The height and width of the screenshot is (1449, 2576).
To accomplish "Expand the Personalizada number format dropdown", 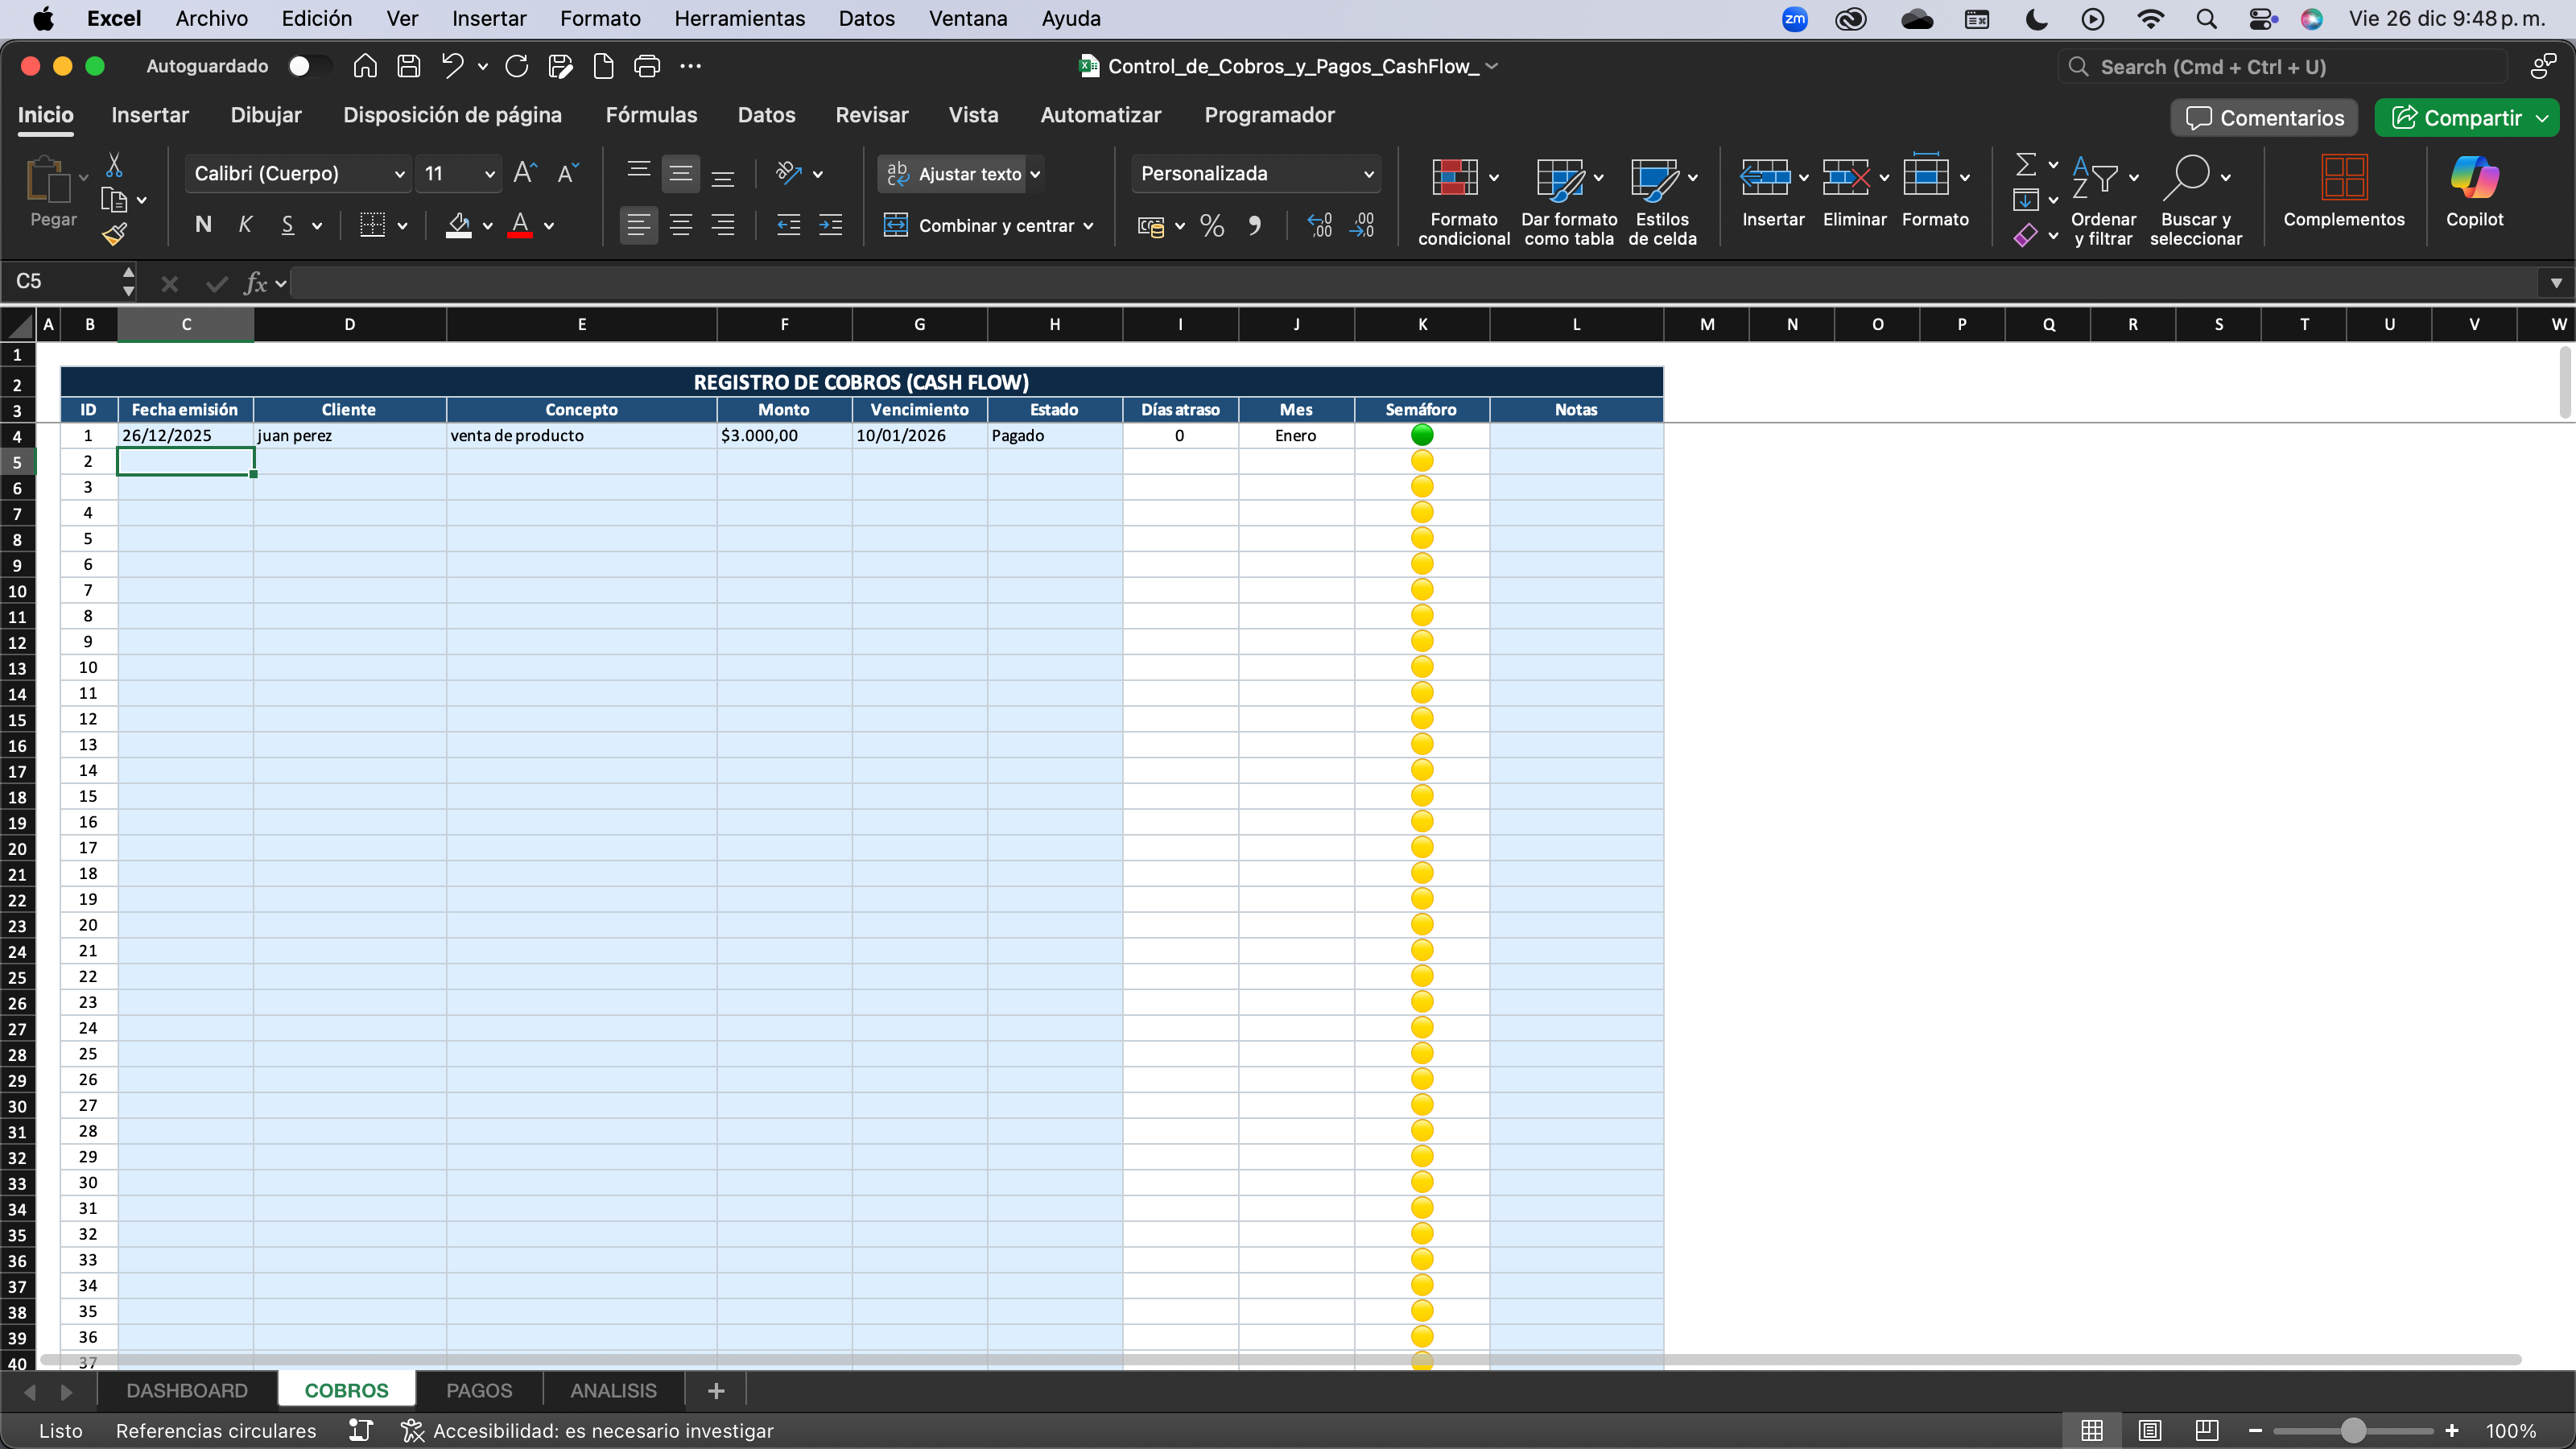I will (1369, 174).
